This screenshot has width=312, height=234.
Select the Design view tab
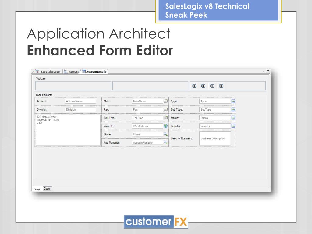(x=37, y=189)
